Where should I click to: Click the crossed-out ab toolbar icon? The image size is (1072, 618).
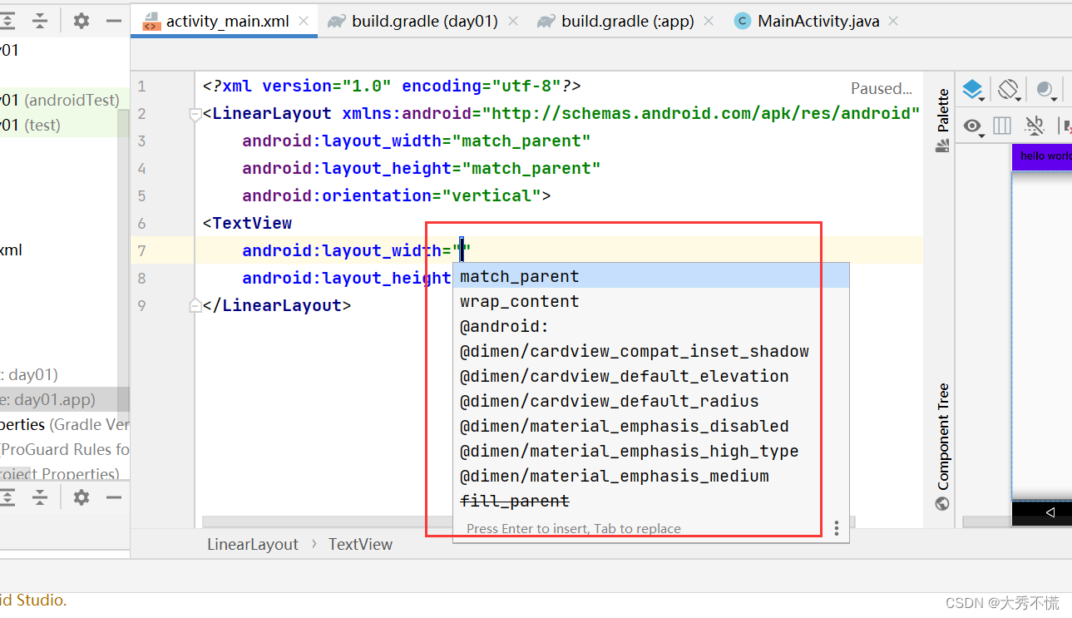point(1035,125)
